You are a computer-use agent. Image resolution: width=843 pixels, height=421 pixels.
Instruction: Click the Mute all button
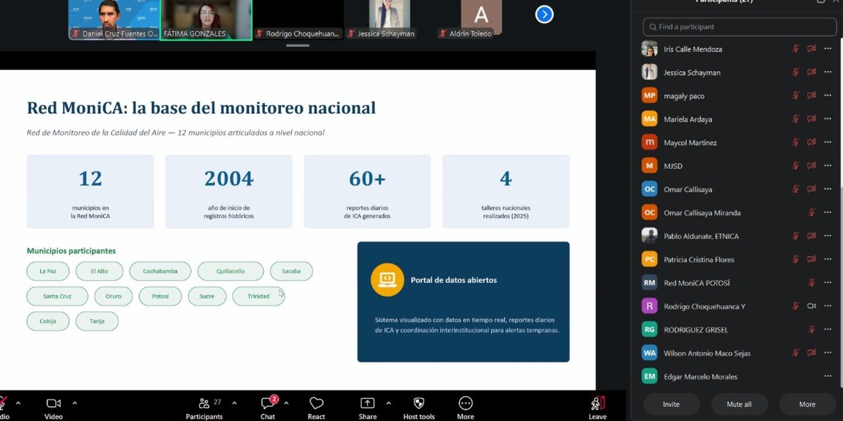tap(739, 404)
